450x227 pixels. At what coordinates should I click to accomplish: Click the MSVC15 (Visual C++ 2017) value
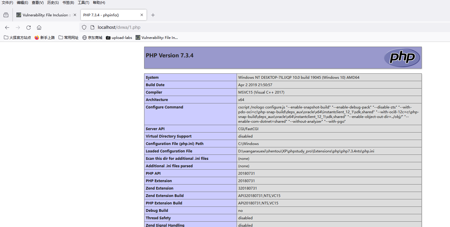pos(261,92)
